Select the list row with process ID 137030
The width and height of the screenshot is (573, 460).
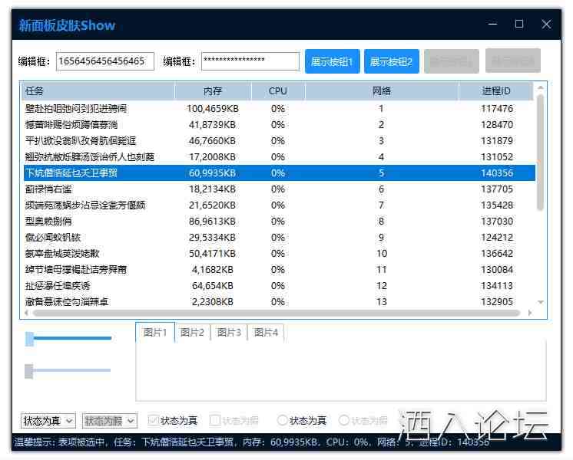tap(277, 222)
